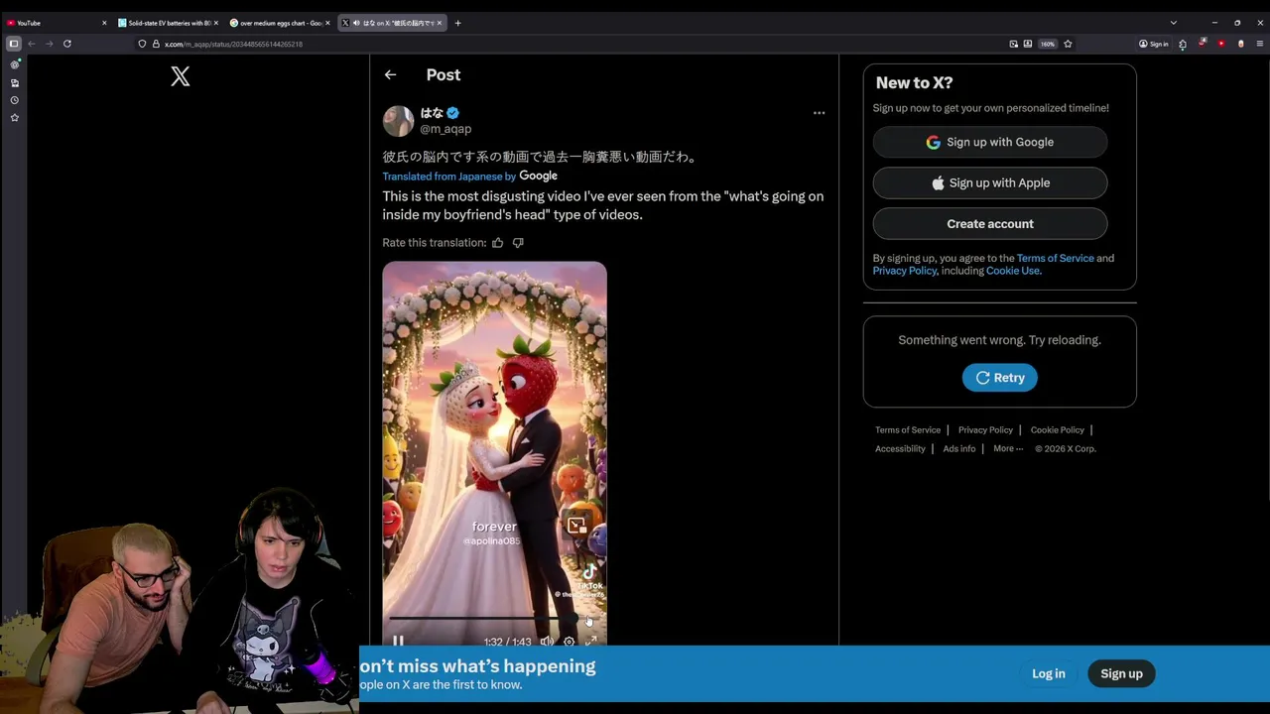
Task: Open the Privacy Policy link in signup text
Action: [905, 271]
